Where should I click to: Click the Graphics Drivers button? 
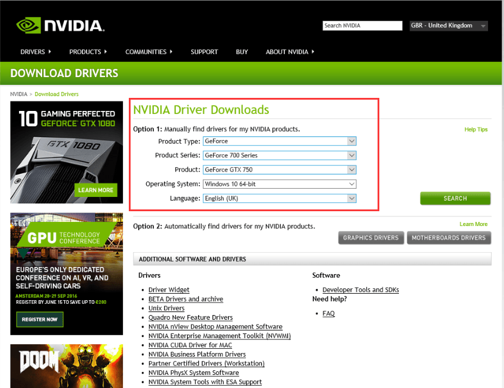(x=371, y=238)
